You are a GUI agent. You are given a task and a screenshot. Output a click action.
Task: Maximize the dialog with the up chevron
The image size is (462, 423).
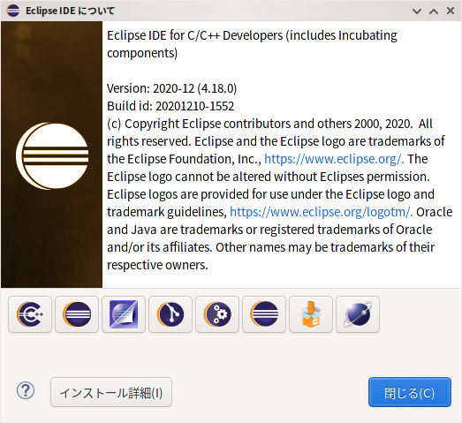434,11
